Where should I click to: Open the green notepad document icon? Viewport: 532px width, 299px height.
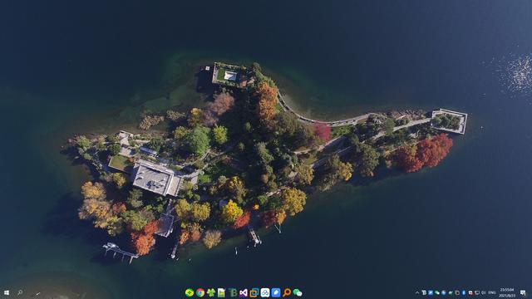pos(222,292)
